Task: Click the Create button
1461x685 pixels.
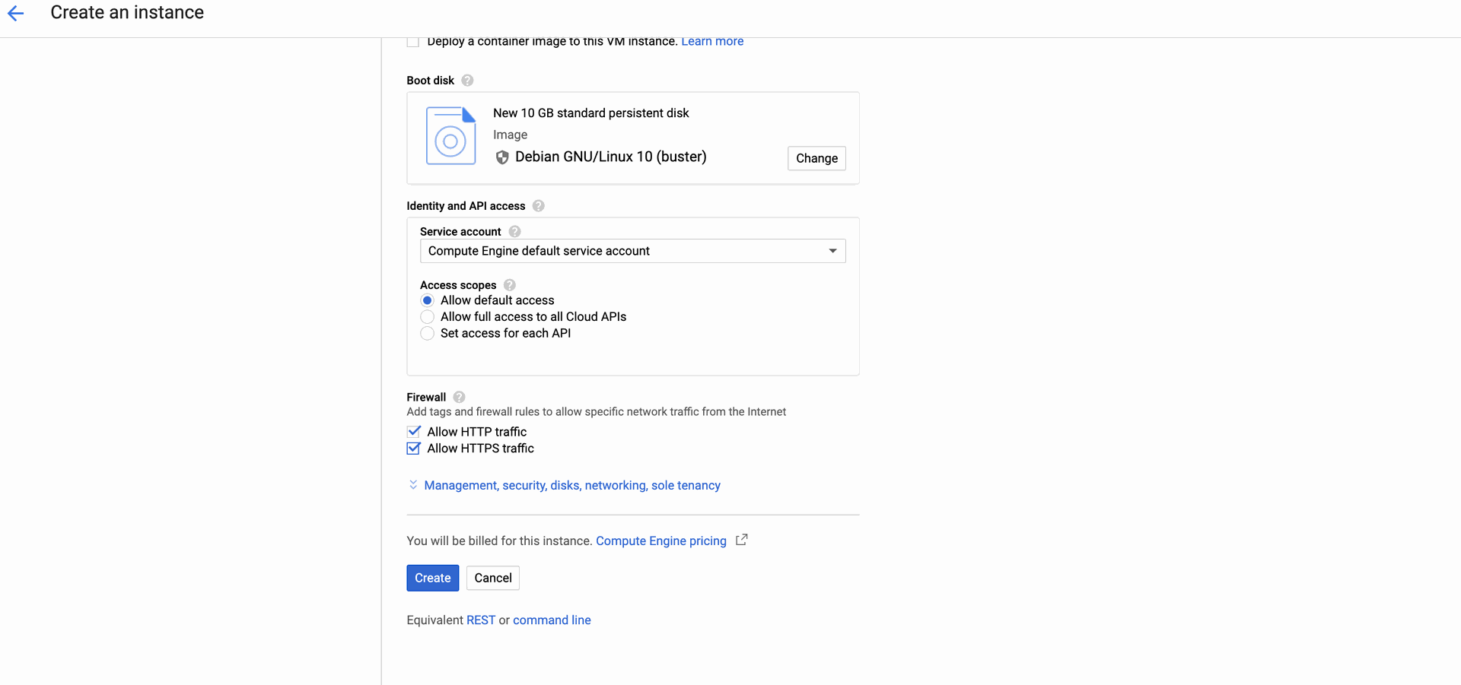Action: (432, 578)
